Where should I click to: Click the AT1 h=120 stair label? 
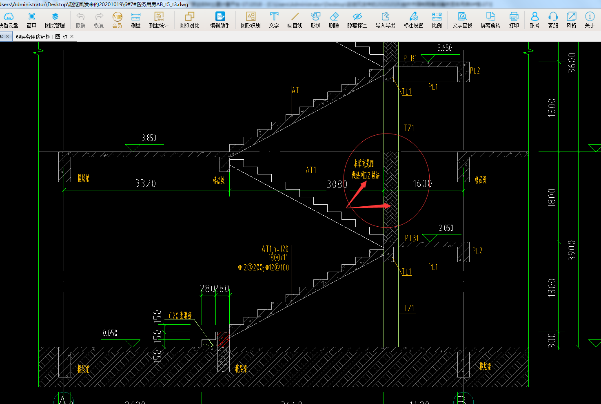275,249
